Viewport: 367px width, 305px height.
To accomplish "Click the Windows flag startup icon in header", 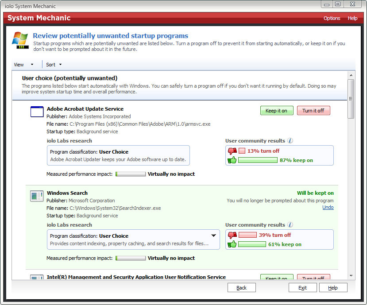I will pos(20,40).
